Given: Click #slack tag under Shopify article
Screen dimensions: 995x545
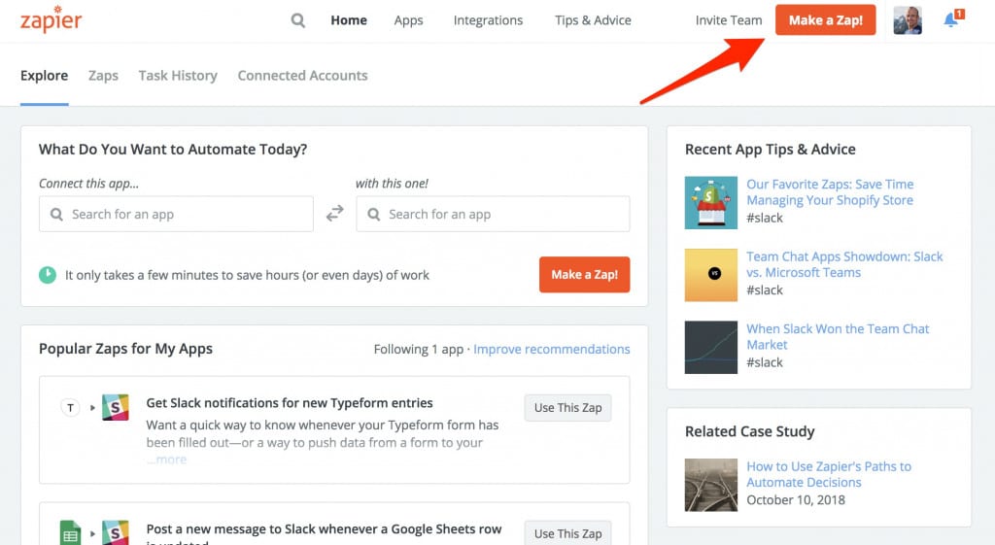Looking at the screenshot, I should [765, 218].
